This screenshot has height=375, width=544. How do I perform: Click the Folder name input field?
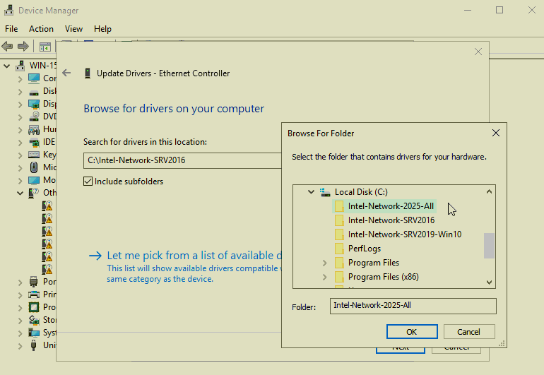coord(413,306)
